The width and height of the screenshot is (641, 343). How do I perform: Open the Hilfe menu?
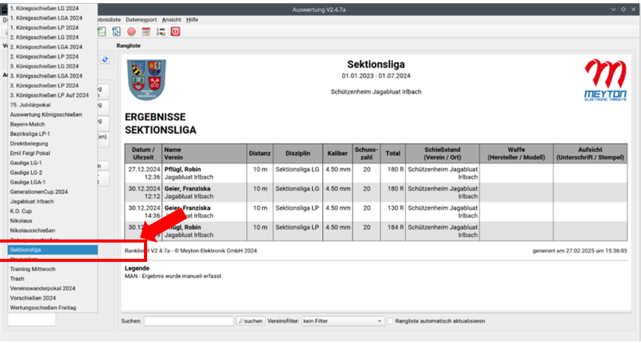tap(192, 19)
